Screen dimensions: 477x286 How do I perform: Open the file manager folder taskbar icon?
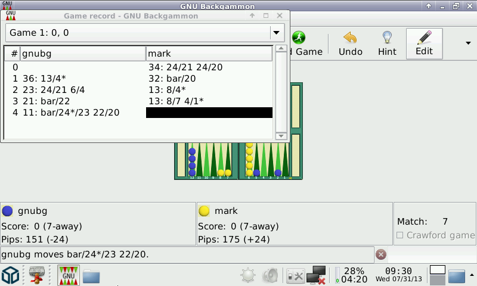click(x=91, y=276)
